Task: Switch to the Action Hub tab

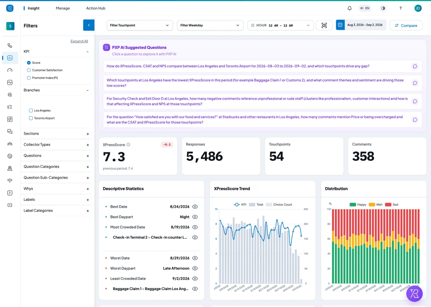Action: click(96, 8)
